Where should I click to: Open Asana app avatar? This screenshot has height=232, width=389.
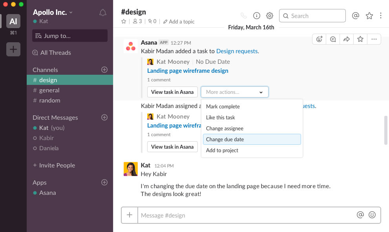point(130,46)
